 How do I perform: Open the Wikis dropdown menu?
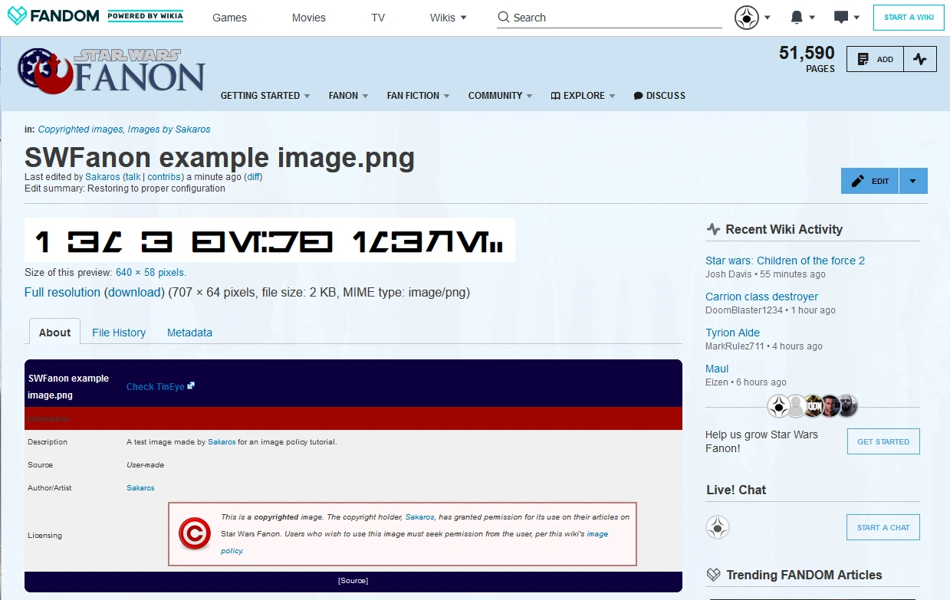(448, 18)
